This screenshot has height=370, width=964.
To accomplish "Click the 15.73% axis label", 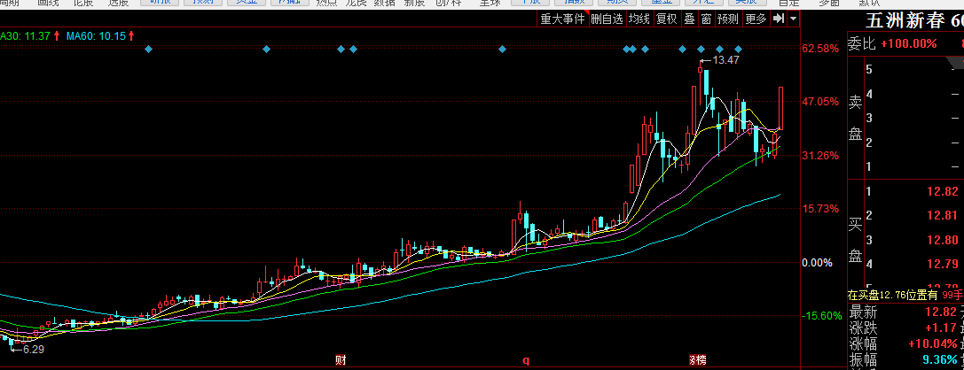I will (820, 209).
